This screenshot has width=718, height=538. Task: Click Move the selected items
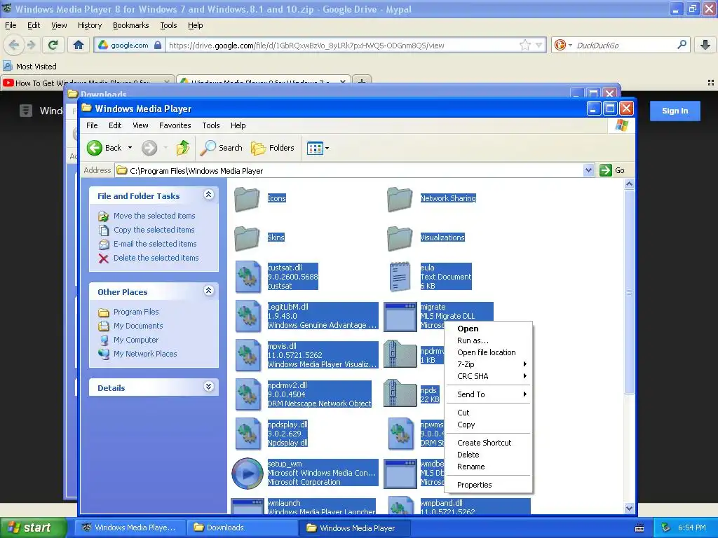[154, 216]
